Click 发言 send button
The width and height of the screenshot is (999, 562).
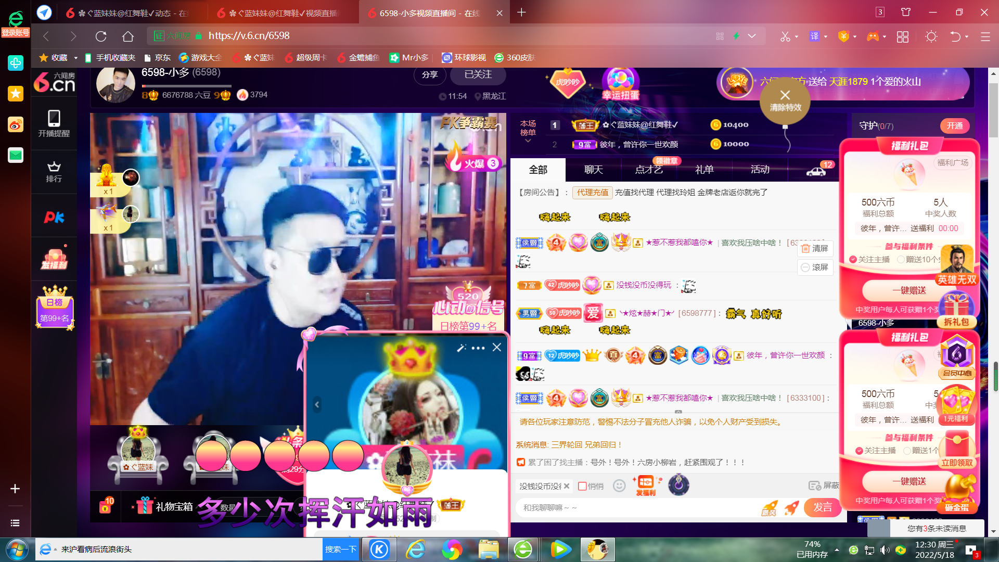pos(823,507)
